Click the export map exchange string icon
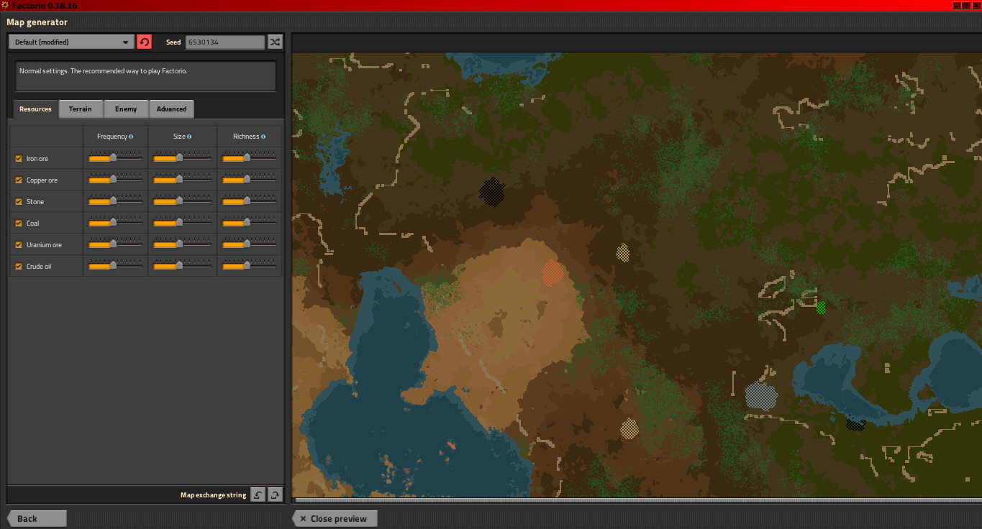 point(275,494)
